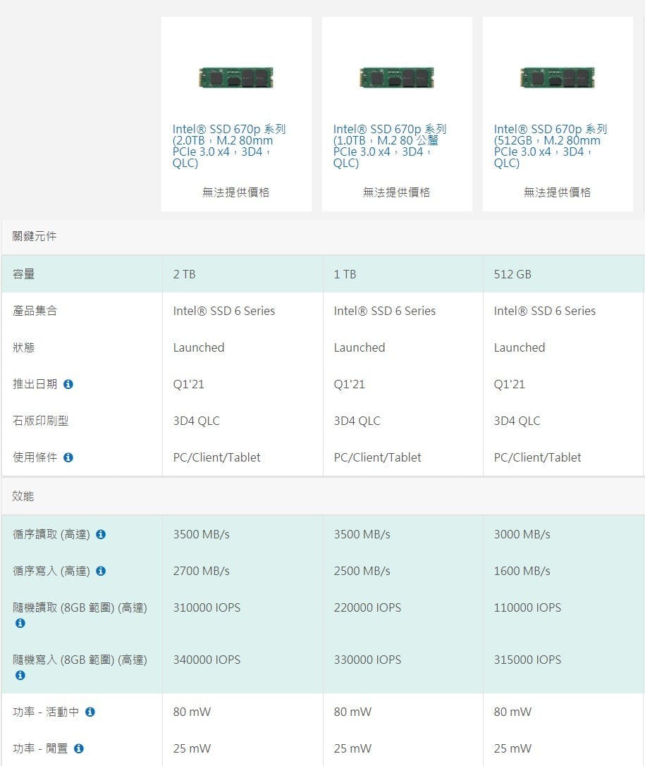Click info icon next to 使用條件
The height and width of the screenshot is (766, 645).
coord(68,458)
